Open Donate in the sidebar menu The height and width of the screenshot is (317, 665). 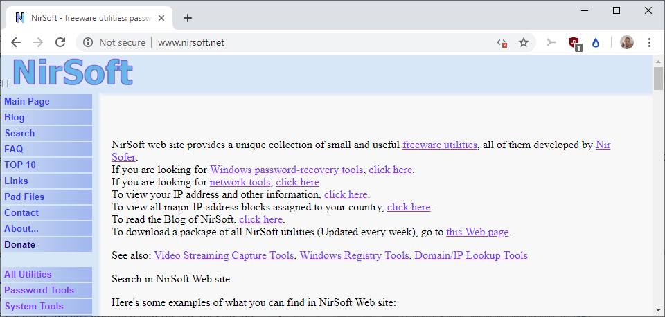pyautogui.click(x=46, y=244)
